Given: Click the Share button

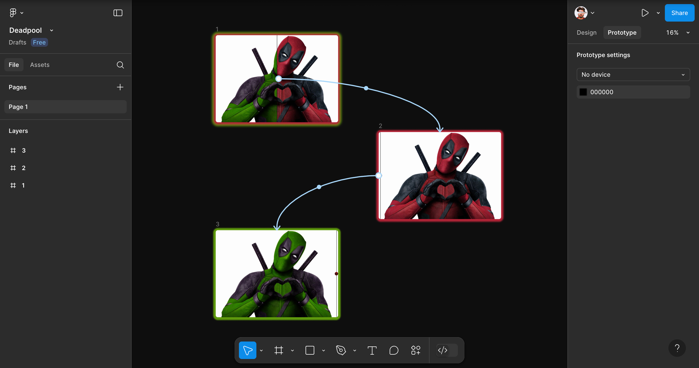Looking at the screenshot, I should point(679,13).
